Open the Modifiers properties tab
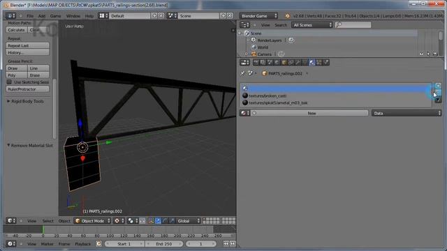The height and width of the screenshot is (251, 447). [298, 62]
